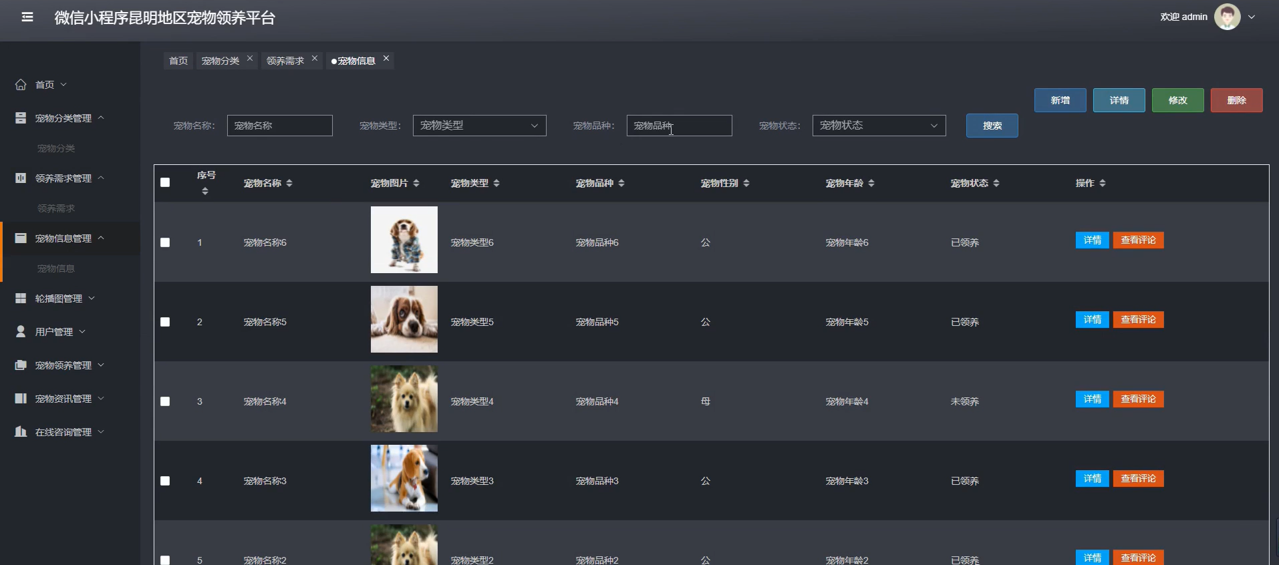Open the pet photo of 宠物名称6

[404, 240]
